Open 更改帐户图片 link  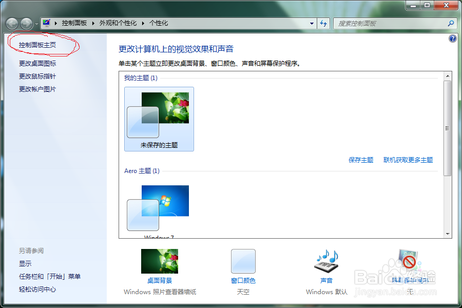(x=37, y=89)
